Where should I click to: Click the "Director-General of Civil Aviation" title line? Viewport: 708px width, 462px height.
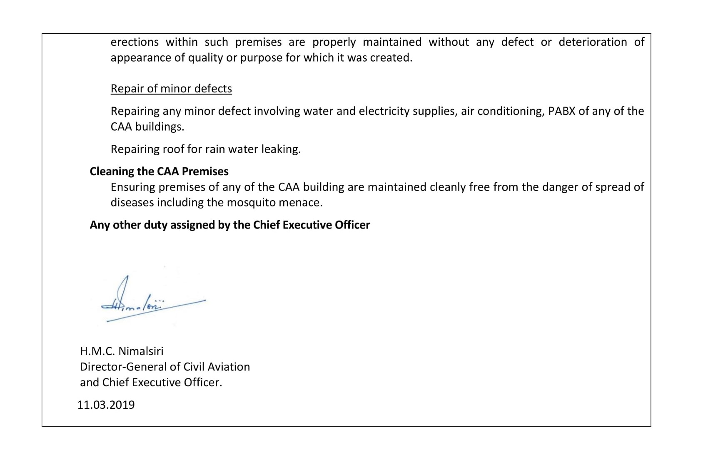click(x=165, y=367)
